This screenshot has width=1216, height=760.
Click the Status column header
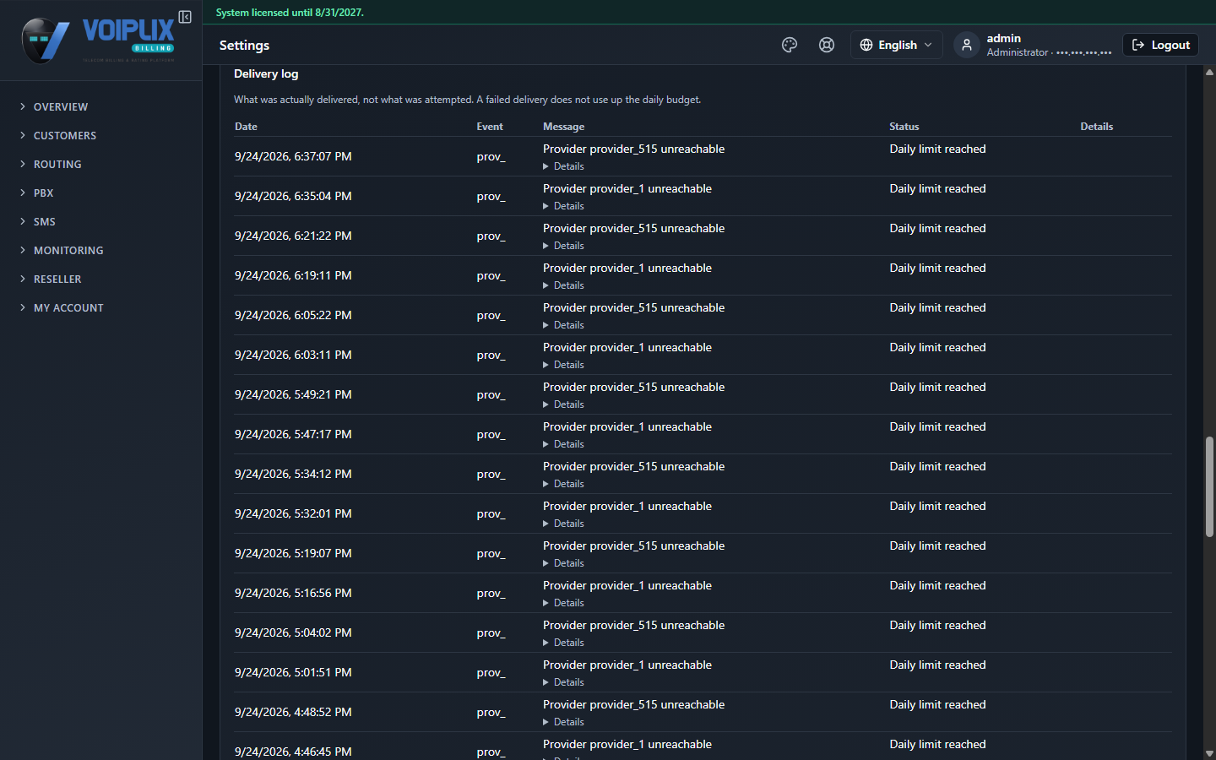pyautogui.click(x=904, y=127)
